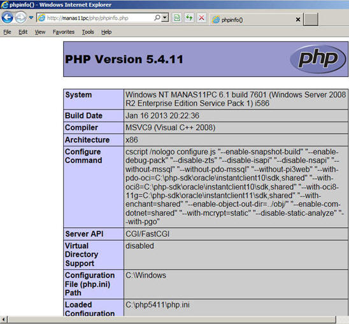This screenshot has width=349, height=324.
Task: Click the horizontal scrollbar left arrow
Action: click(3, 320)
